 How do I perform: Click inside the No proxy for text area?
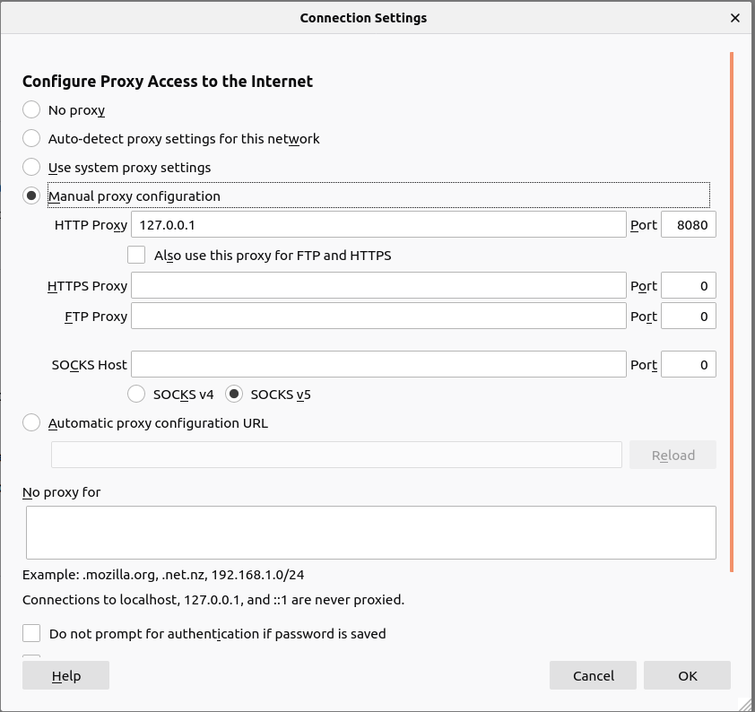click(x=370, y=533)
